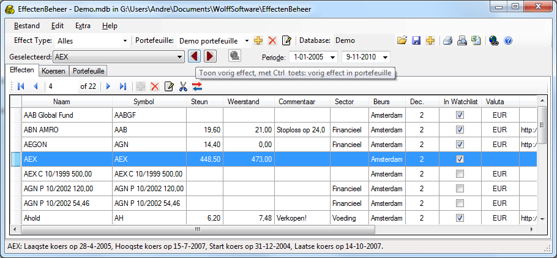Switch to the Koersen tab
Image resolution: width=557 pixels, height=258 pixels.
[x=54, y=70]
